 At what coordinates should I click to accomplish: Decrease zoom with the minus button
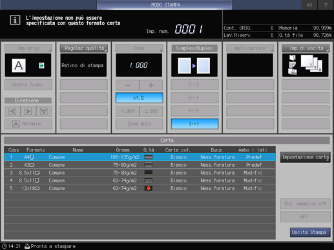click(x=127, y=85)
